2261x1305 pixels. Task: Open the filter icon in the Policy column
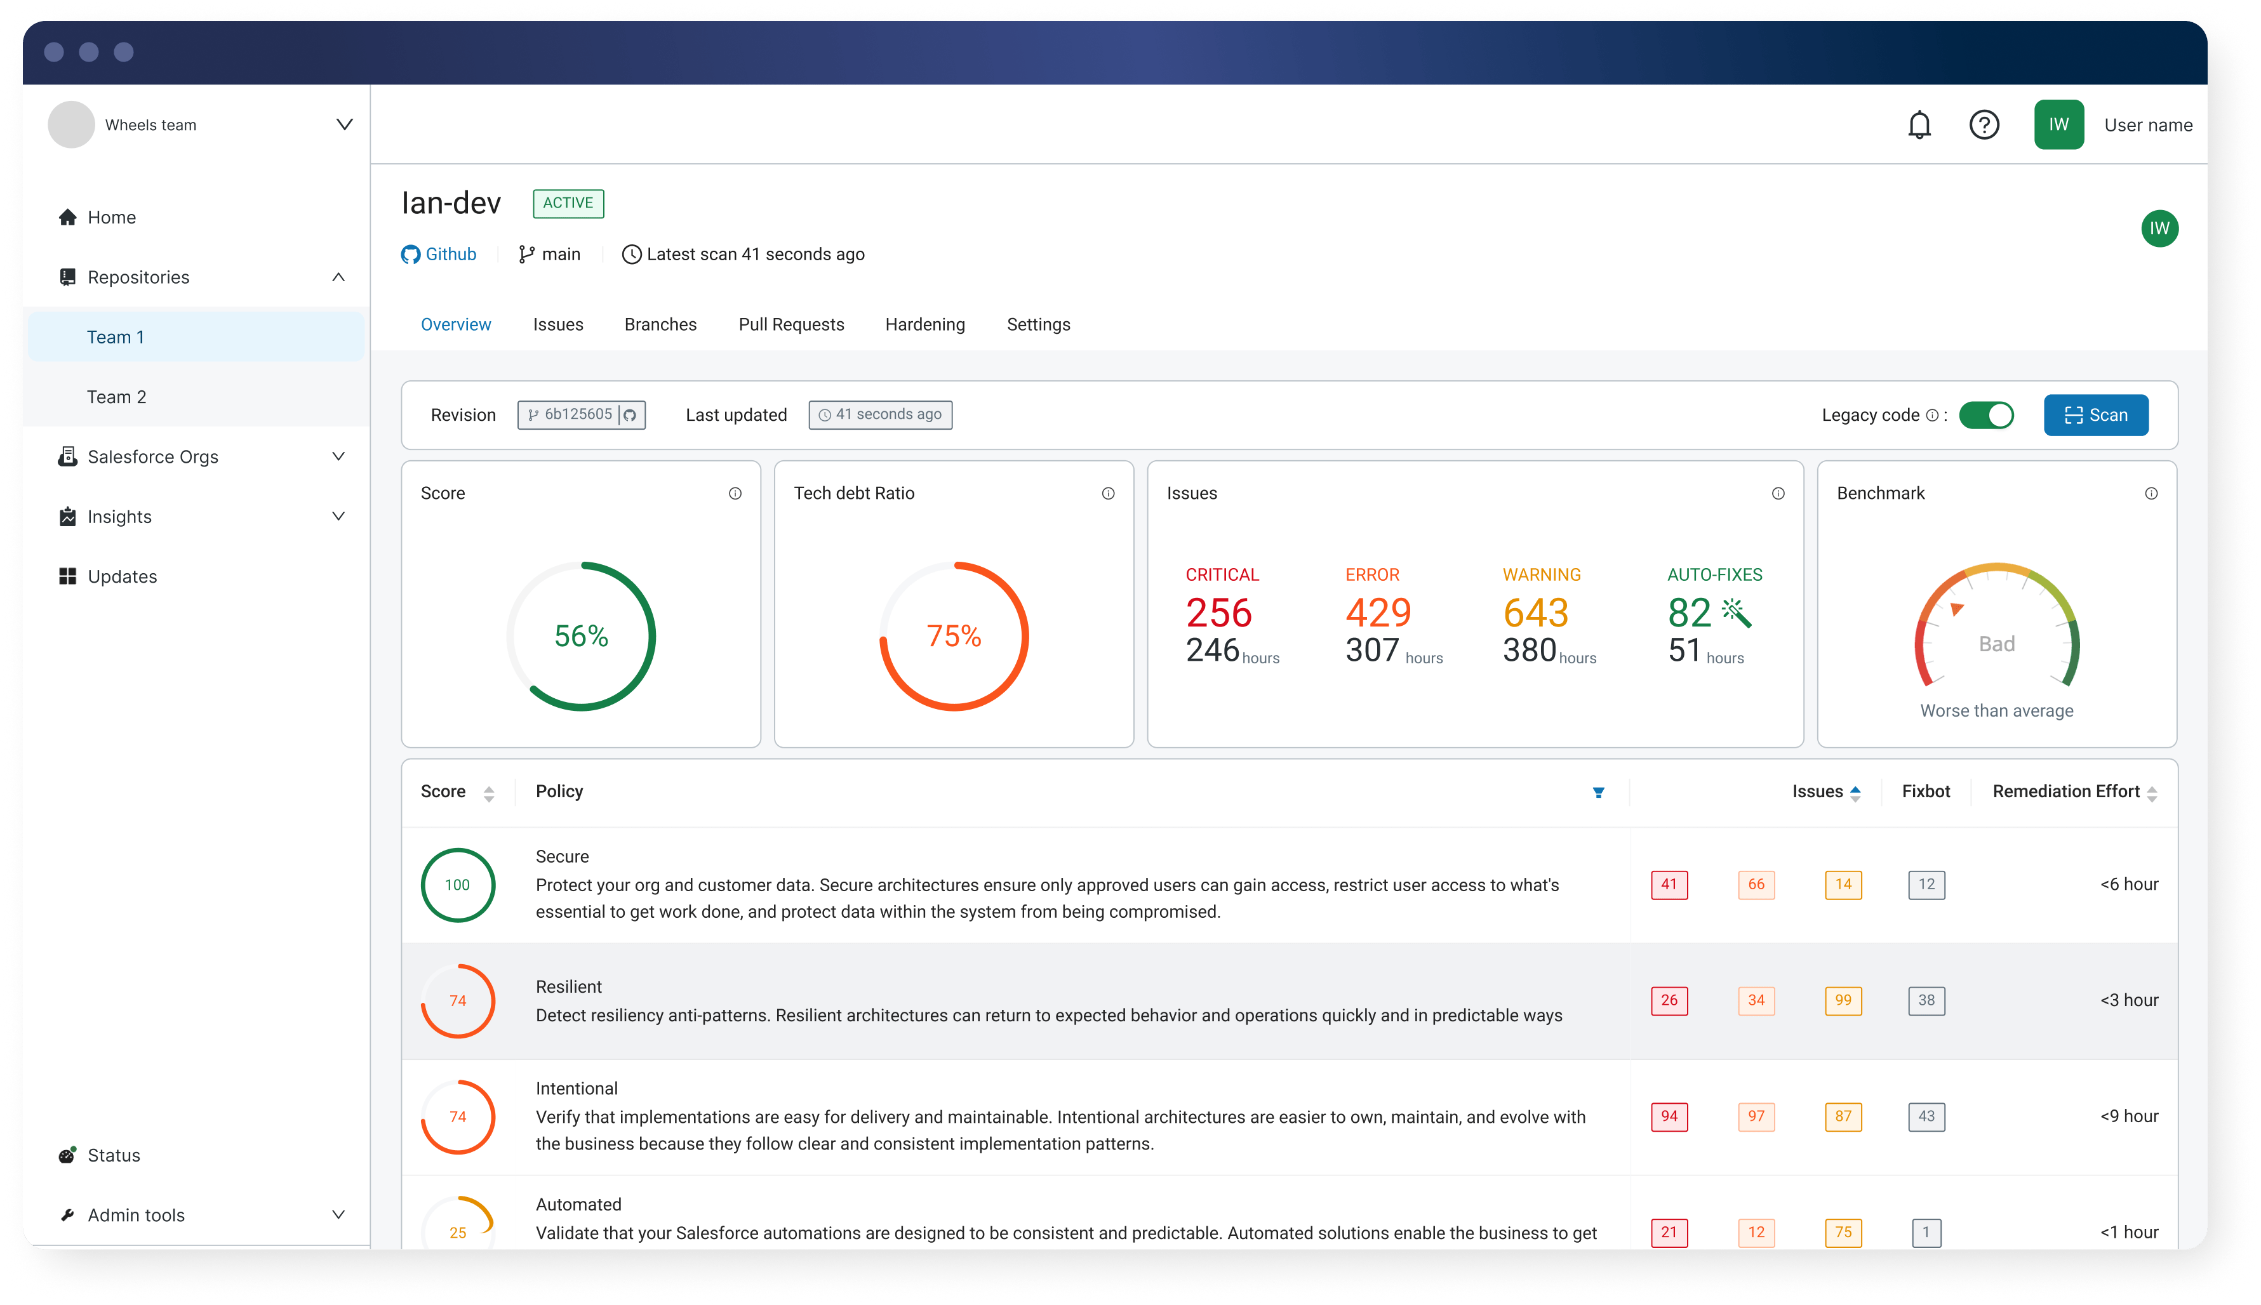[1599, 792]
